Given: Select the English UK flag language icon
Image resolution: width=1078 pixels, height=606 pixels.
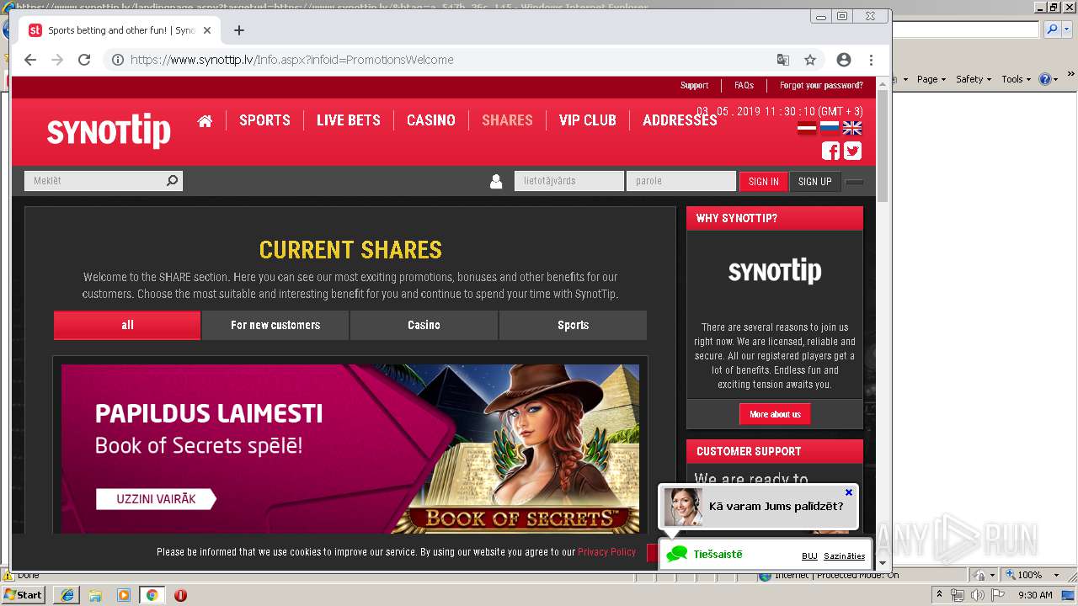Looking at the screenshot, I should click(852, 128).
